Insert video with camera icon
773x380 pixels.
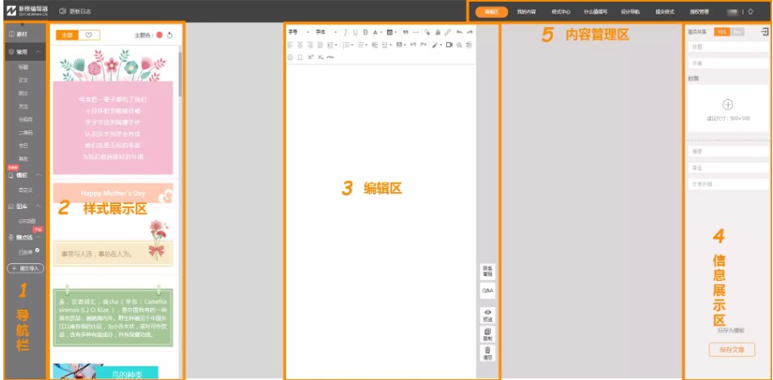click(449, 45)
